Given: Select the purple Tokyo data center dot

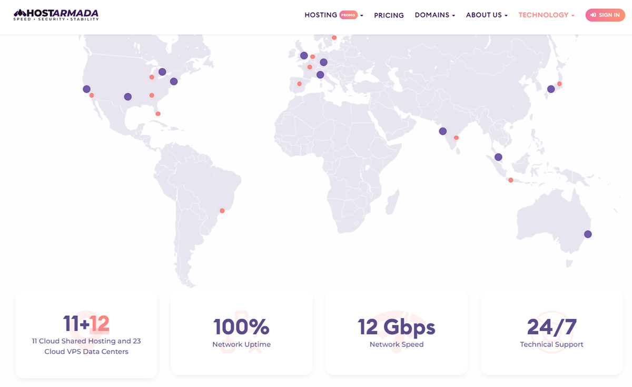Looking at the screenshot, I should (x=551, y=90).
